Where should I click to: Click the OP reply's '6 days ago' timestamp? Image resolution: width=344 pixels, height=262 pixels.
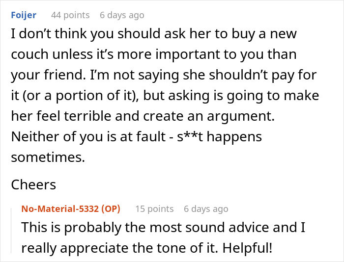click(206, 209)
